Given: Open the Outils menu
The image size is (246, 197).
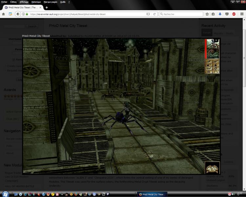Looking at the screenshot, I should point(63,2).
